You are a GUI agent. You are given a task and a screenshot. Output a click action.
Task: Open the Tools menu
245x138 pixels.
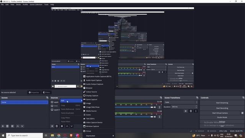(46, 5)
